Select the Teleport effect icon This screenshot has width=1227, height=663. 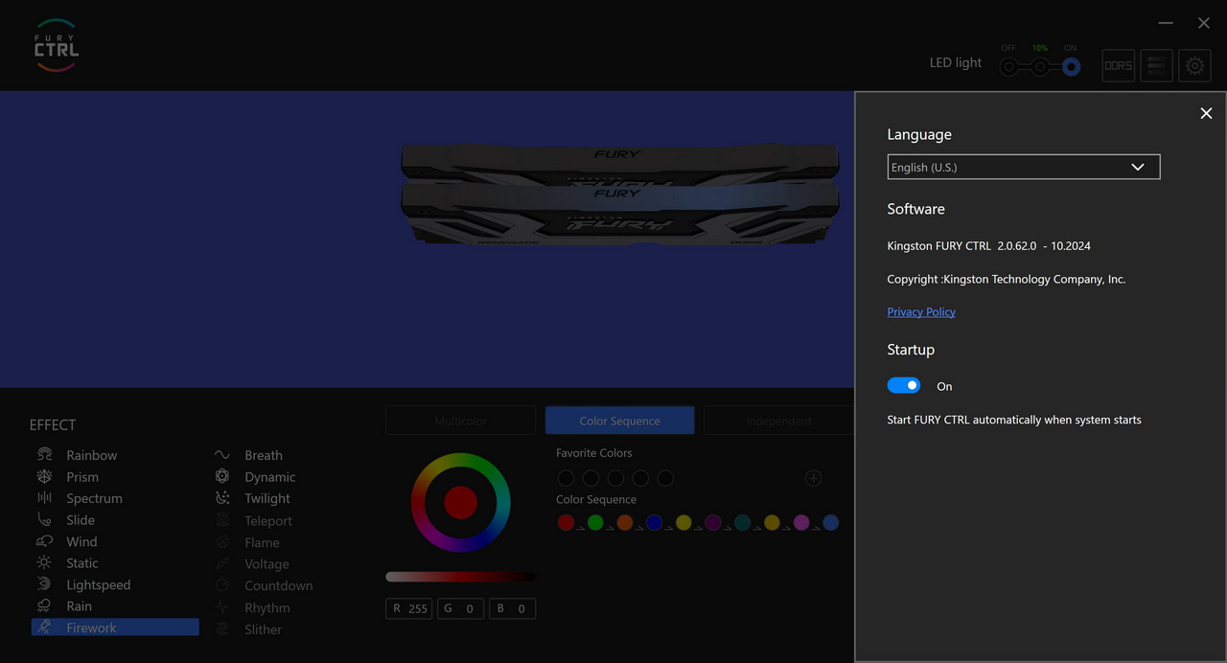click(x=222, y=520)
